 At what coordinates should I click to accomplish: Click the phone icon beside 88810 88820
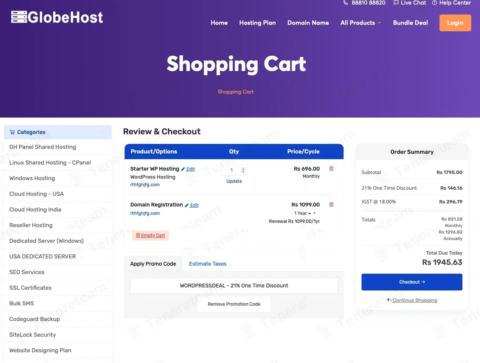click(345, 3)
